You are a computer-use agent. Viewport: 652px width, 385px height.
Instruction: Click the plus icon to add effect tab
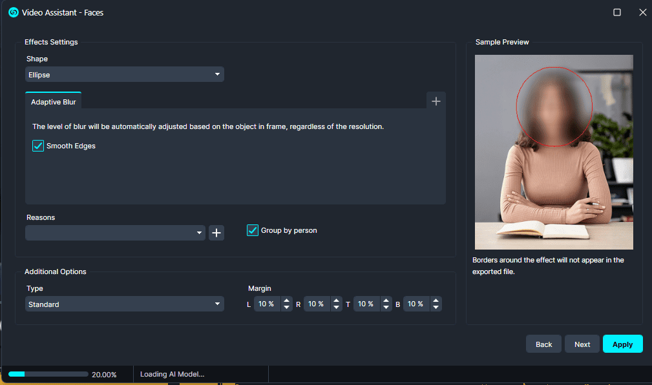436,101
